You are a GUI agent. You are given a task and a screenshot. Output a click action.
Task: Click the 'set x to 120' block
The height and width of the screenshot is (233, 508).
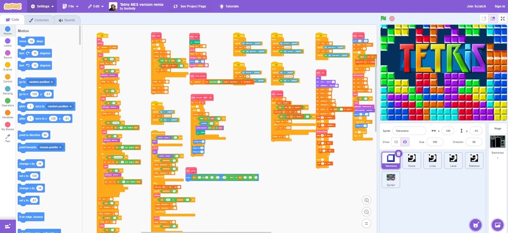point(29,176)
